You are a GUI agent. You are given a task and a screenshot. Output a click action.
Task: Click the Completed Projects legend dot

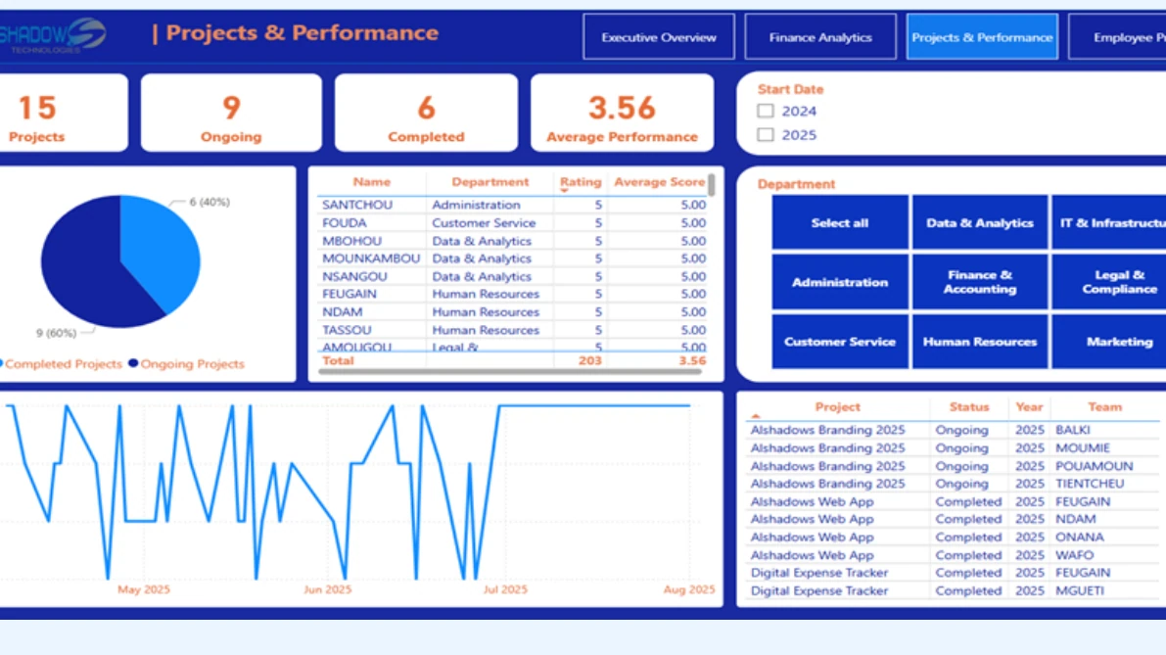pos(2,363)
